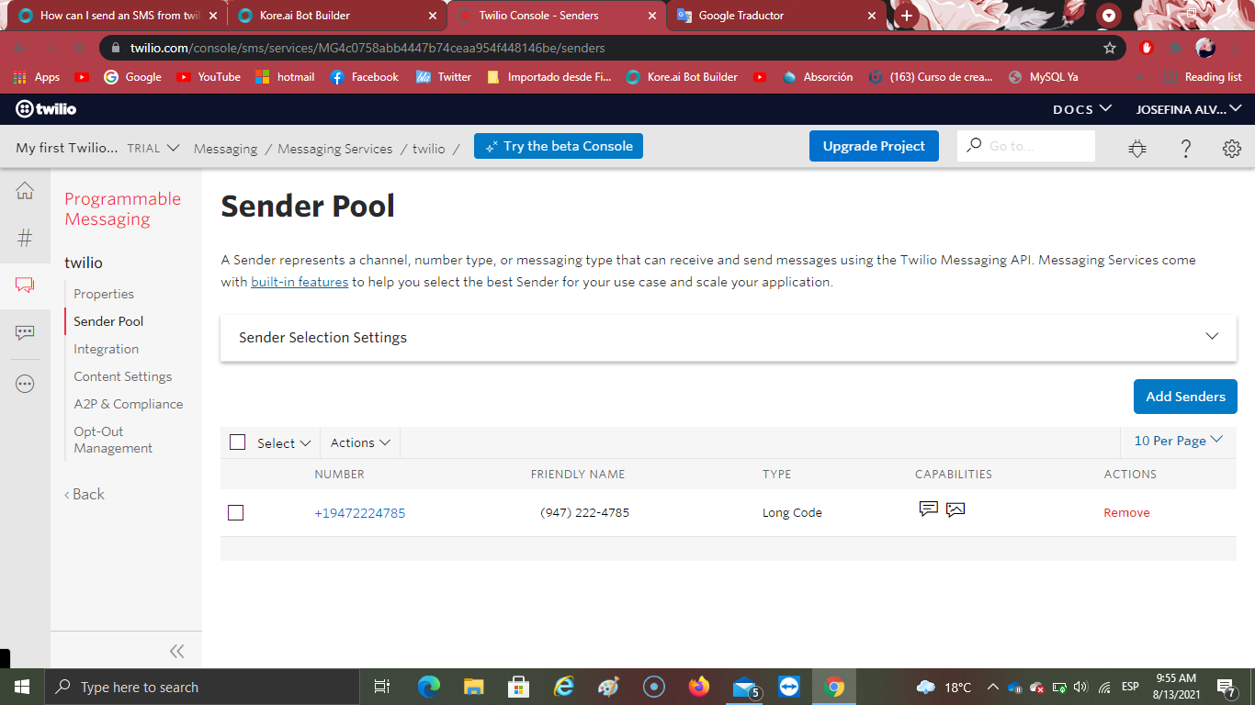Screen dimensions: 1255x705
Task: Select Sender Pool in sidebar
Action: tap(108, 321)
